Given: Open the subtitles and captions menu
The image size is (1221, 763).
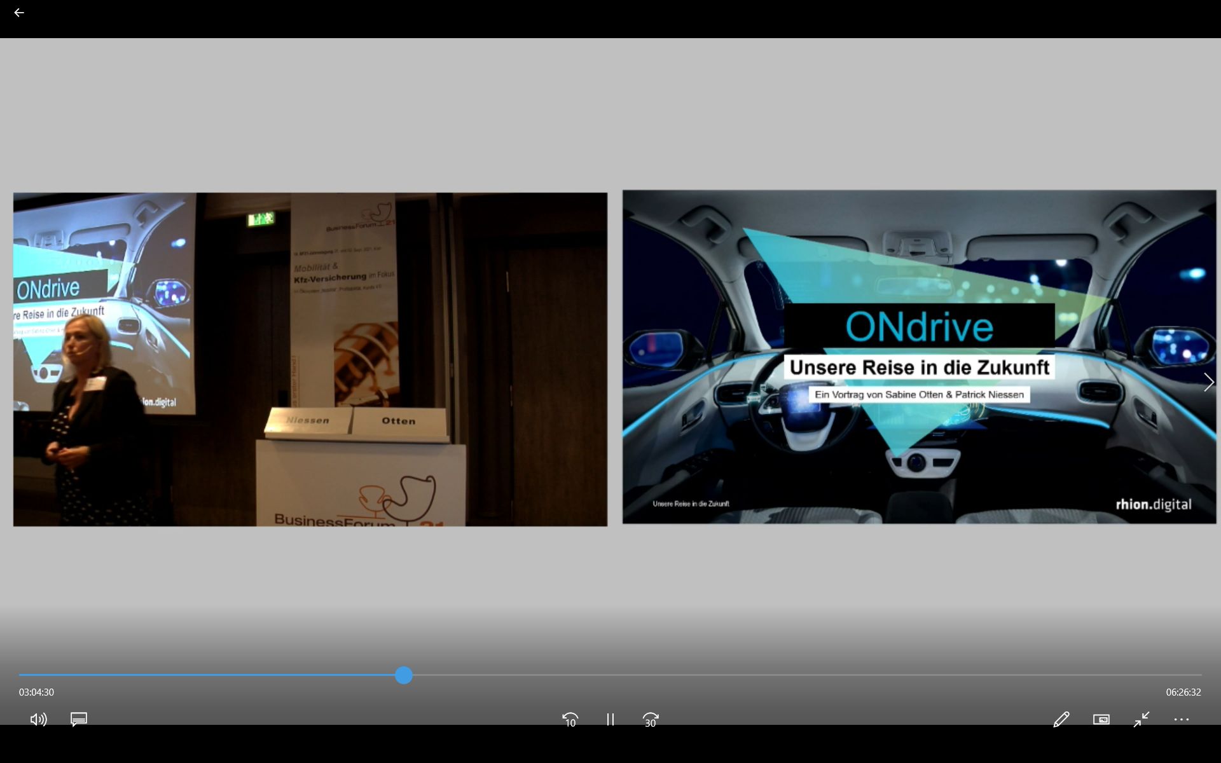Looking at the screenshot, I should (x=79, y=719).
